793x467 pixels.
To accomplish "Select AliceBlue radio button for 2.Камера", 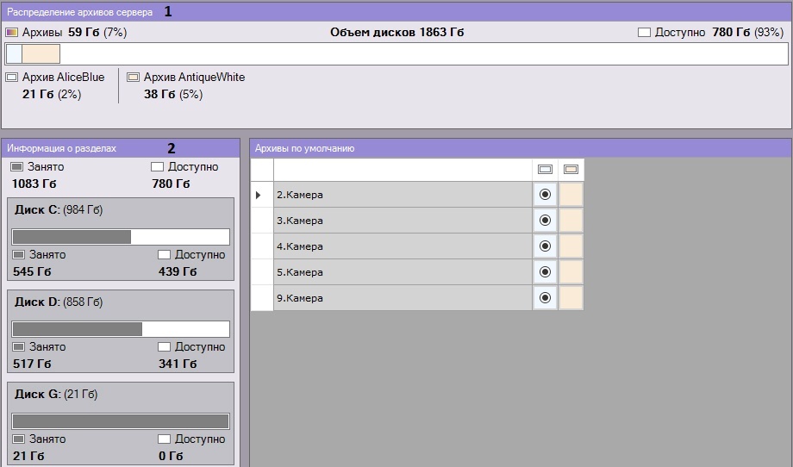I will pyautogui.click(x=545, y=195).
